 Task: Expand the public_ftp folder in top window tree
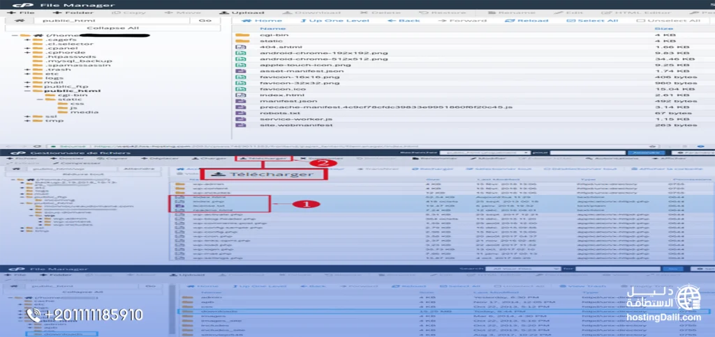28,86
